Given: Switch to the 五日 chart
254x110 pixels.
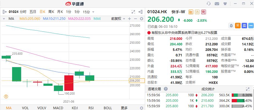Looking at the screenshot, I should [x=33, y=12].
